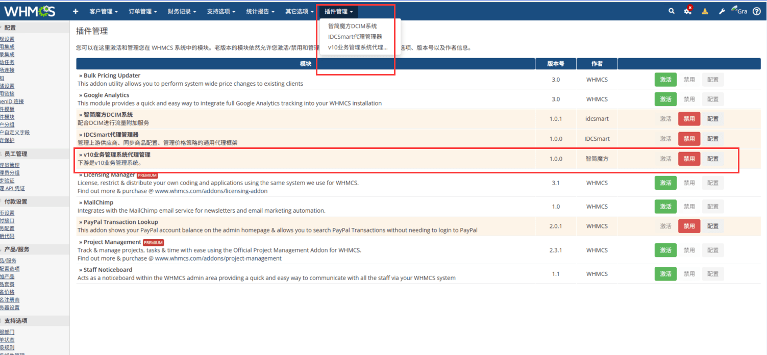Click the gears icon with red error badge
This screenshot has width=767, height=355.
[688, 11]
